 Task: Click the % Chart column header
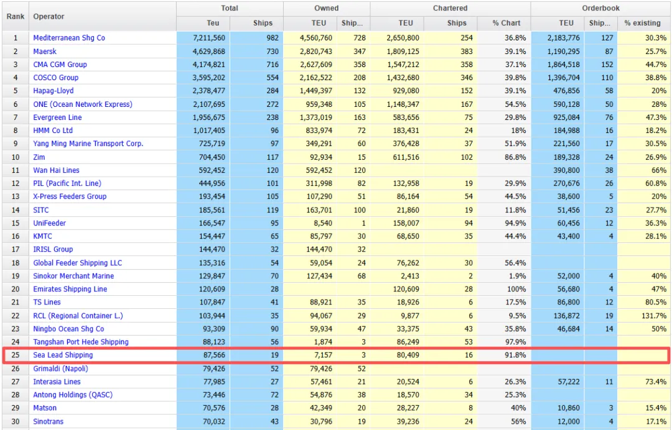(x=506, y=23)
